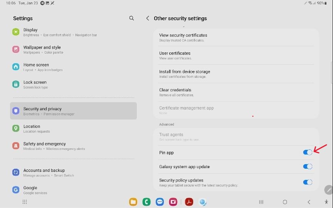This screenshot has height=208, width=333.
Task: Tap the Wi-Fi signal status icon
Action: pos(310,3)
